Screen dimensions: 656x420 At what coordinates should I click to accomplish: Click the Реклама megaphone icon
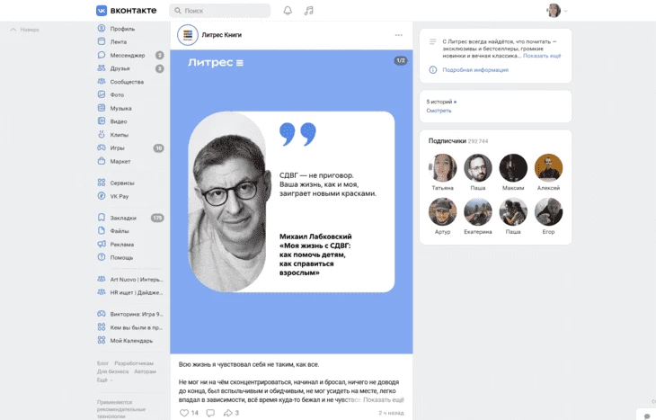click(x=102, y=244)
